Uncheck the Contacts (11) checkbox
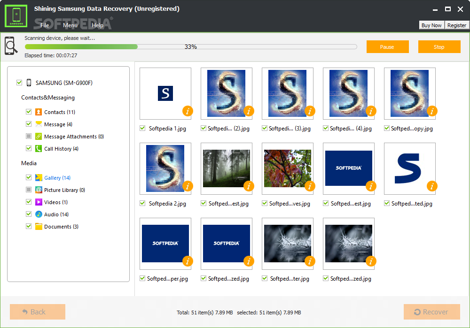The image size is (470, 328). (x=29, y=112)
